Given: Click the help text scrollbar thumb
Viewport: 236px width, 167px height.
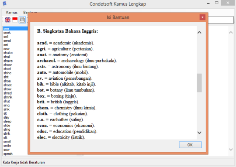Looking at the screenshot, I should 199,83.
